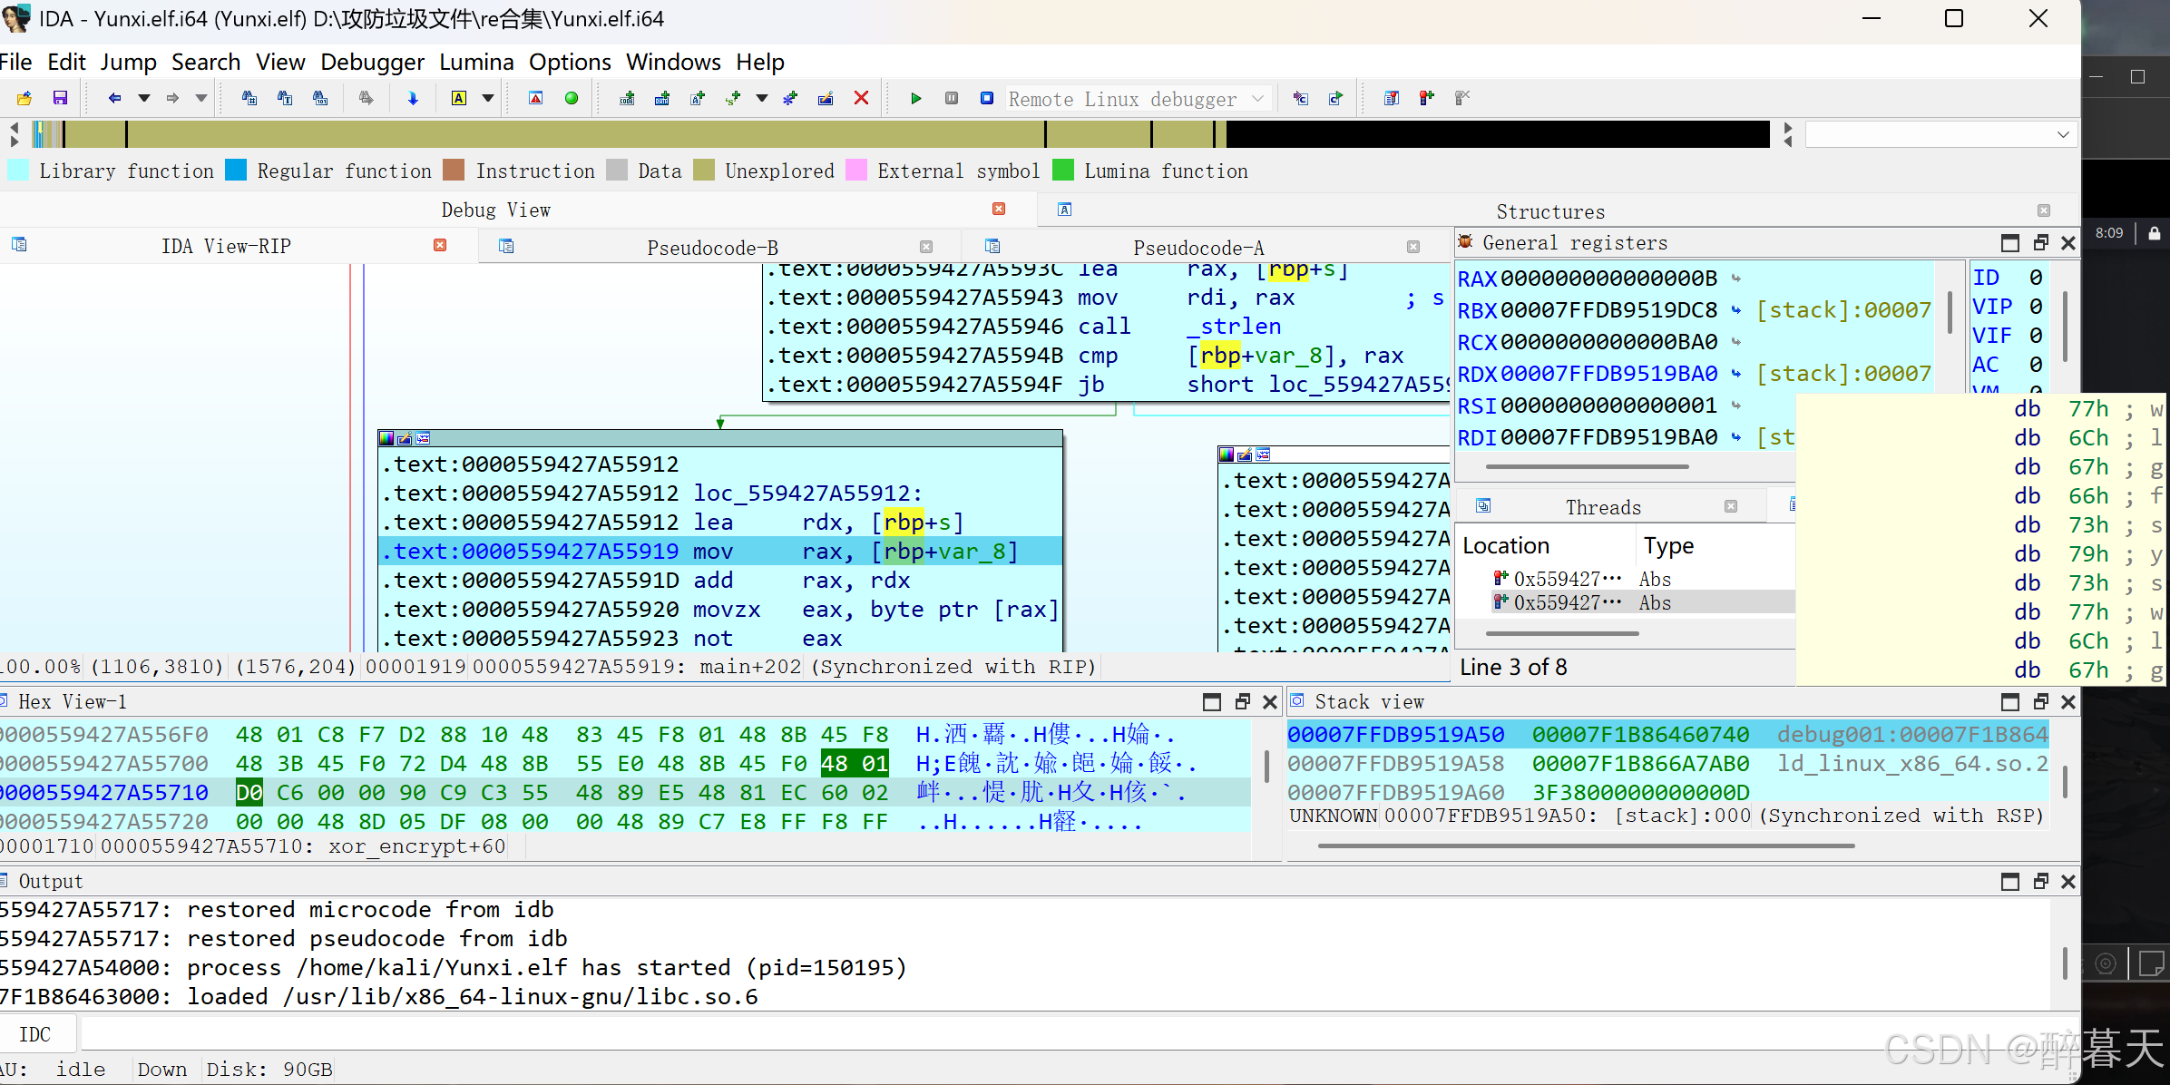Click the RBX register value

1608,310
